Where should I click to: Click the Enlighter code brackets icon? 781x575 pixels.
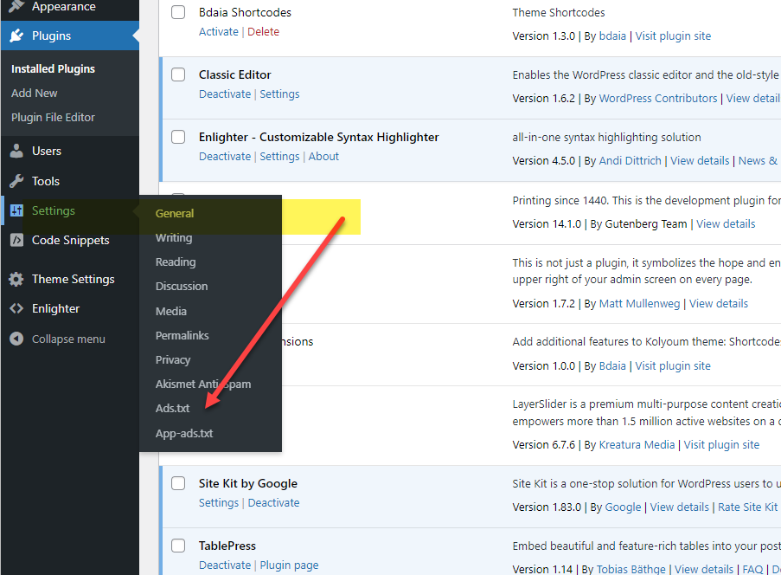[16, 308]
